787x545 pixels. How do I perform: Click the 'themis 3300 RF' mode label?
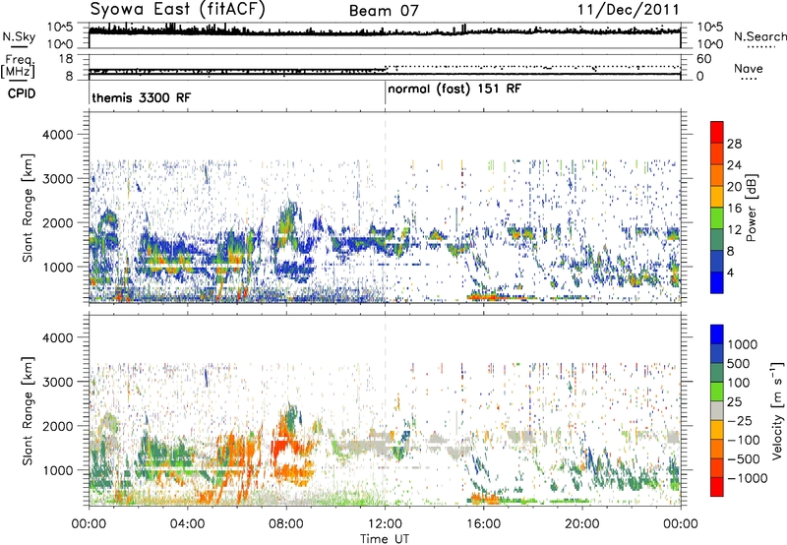tap(142, 97)
